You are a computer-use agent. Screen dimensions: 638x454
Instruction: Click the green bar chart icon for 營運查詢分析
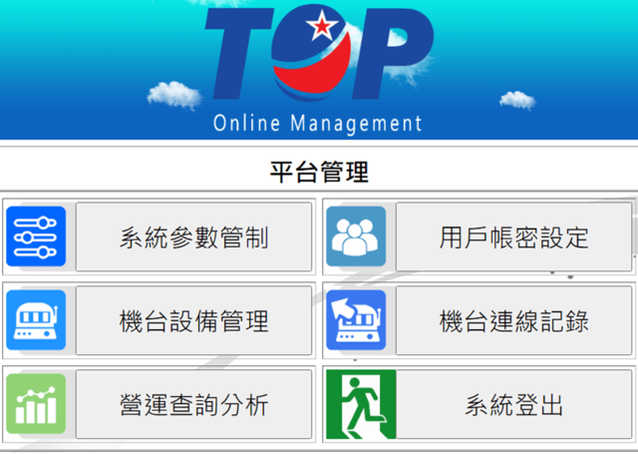click(36, 404)
